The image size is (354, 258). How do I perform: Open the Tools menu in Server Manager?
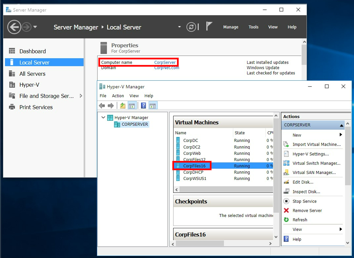point(253,27)
